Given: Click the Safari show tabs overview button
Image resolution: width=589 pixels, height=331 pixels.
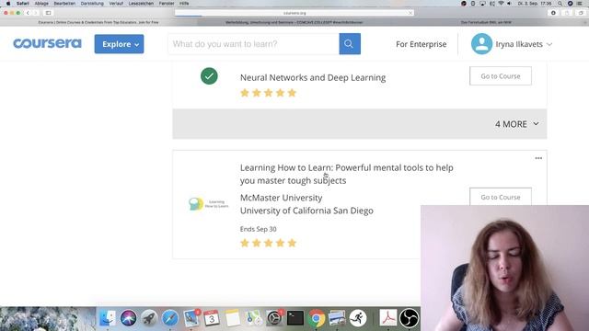Looking at the screenshot, I should (581, 13).
